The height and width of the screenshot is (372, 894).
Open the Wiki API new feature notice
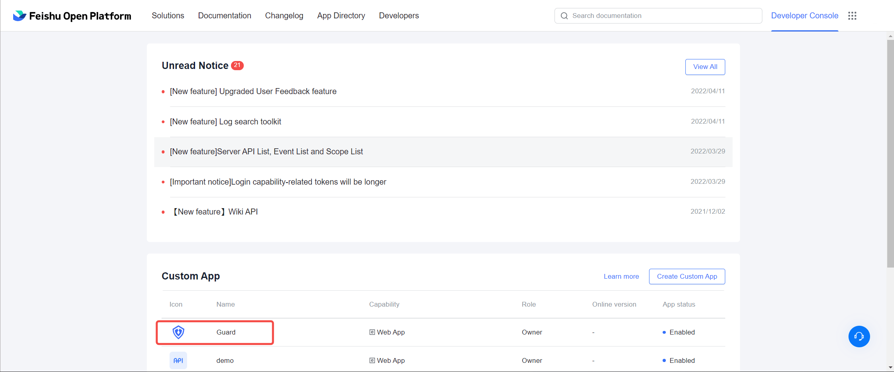(x=215, y=212)
